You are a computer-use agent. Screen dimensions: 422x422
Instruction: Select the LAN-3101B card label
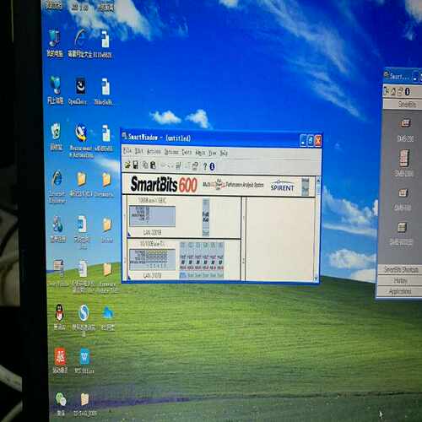click(152, 275)
